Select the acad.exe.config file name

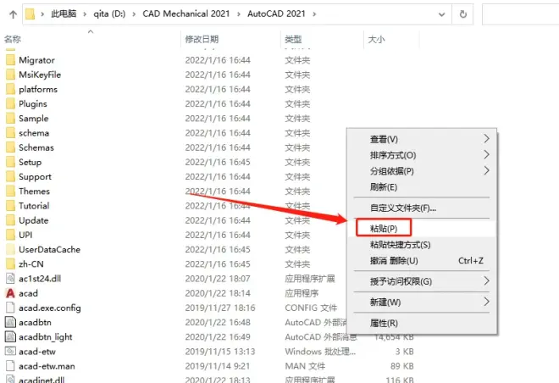50,308
